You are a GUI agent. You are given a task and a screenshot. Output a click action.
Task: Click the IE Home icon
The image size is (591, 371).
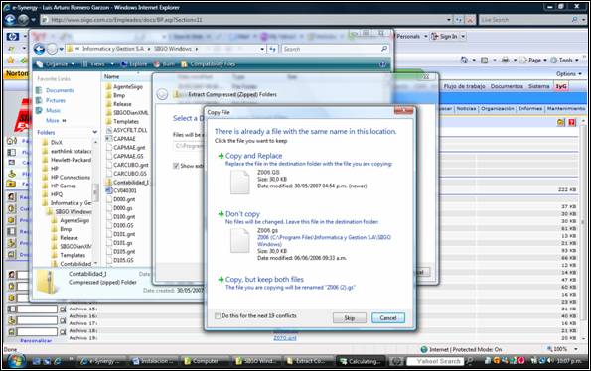[464, 61]
